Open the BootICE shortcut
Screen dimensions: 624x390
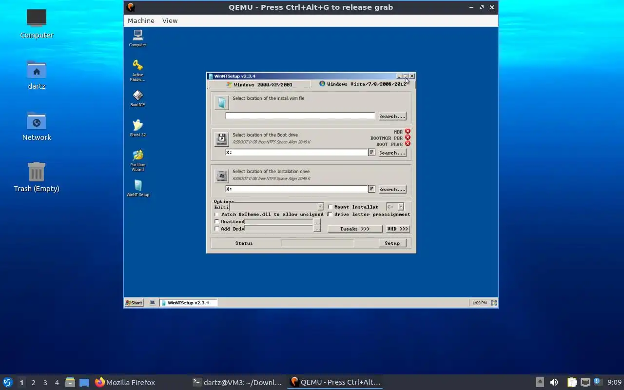pos(137,98)
